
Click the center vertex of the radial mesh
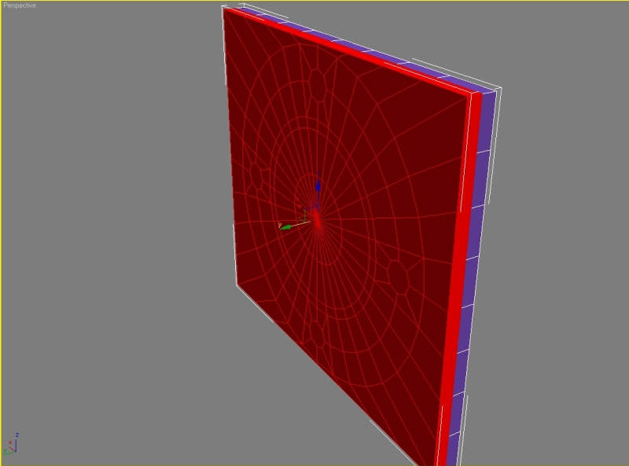point(316,217)
